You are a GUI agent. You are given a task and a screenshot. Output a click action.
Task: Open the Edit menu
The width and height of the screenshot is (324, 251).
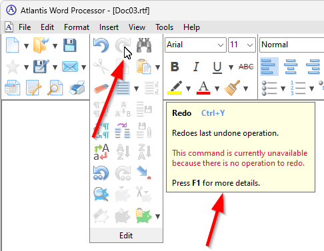tap(47, 27)
